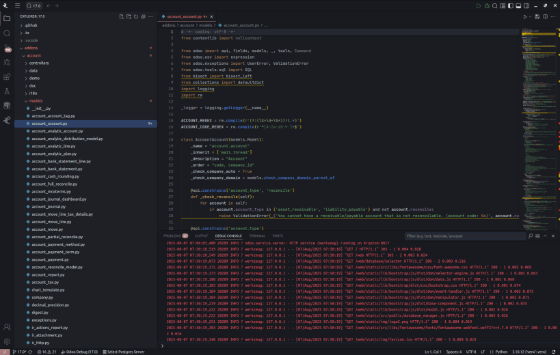Go forward with navigation arrow
Viewport: 560px width, 355px height.
(x=57, y=5)
